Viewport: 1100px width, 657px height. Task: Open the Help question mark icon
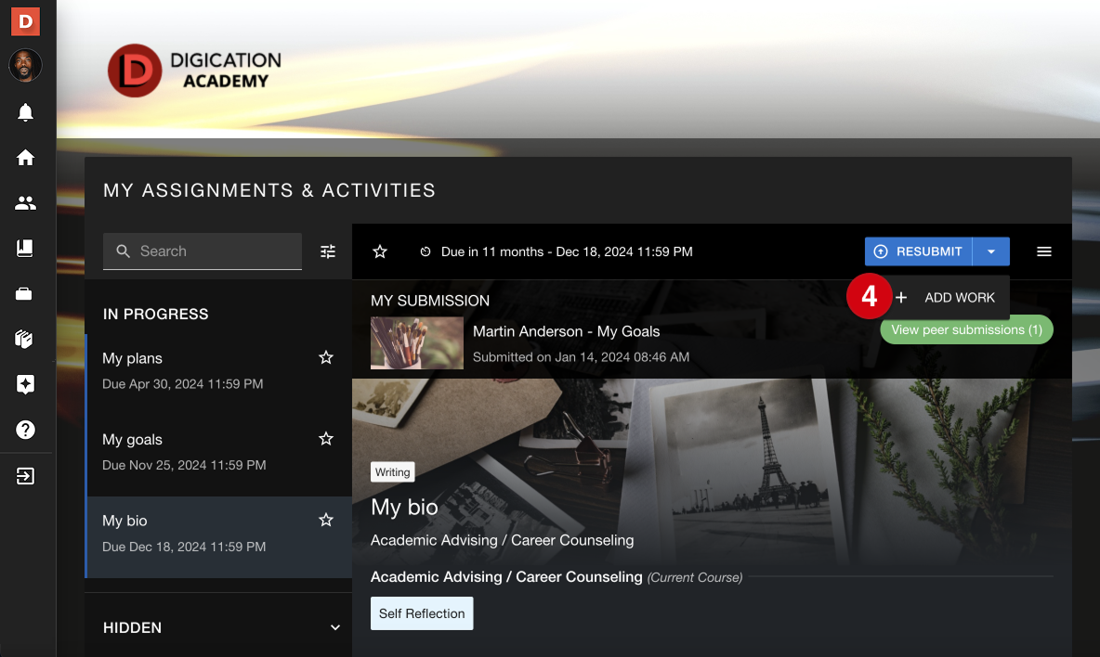pos(25,430)
